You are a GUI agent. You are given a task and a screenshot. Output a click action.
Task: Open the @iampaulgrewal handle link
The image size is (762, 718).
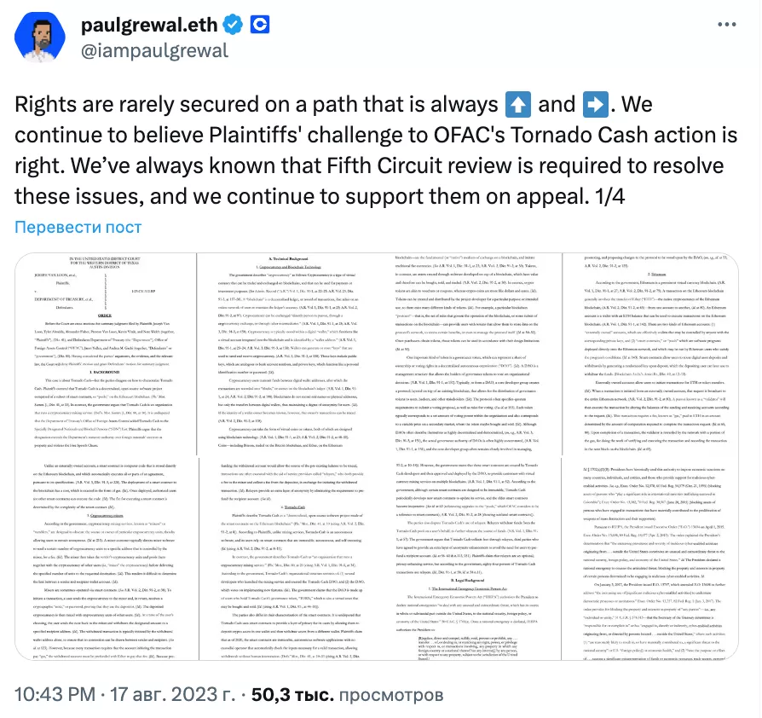click(x=153, y=51)
